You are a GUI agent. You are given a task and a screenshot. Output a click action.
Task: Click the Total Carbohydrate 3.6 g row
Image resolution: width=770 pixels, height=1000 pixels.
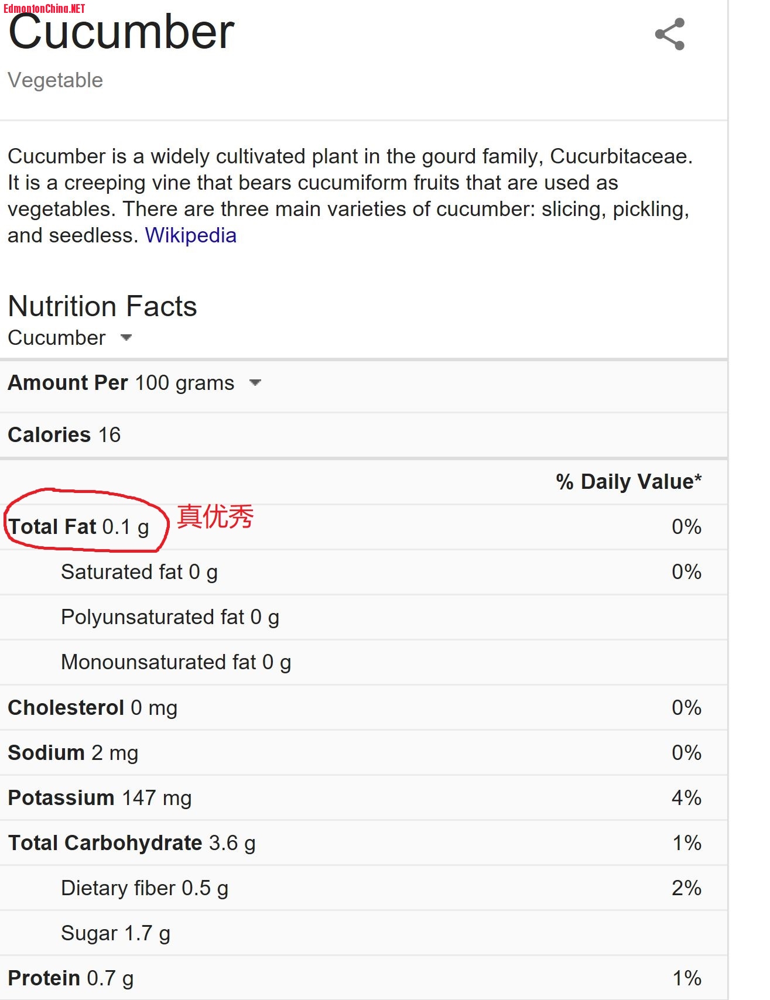tap(364, 843)
